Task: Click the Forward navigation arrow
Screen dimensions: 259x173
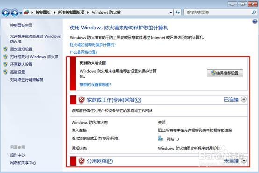Action: click(14, 13)
